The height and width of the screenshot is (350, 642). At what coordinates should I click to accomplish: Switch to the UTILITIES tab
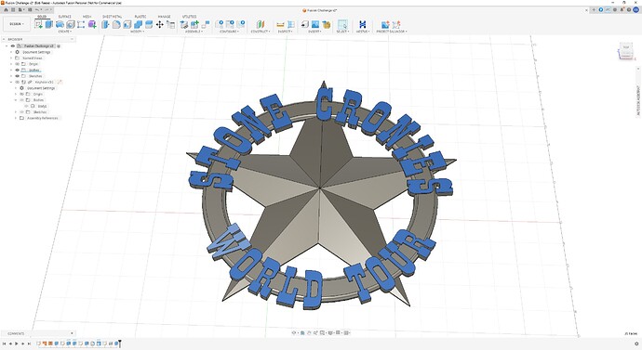[x=189, y=17]
